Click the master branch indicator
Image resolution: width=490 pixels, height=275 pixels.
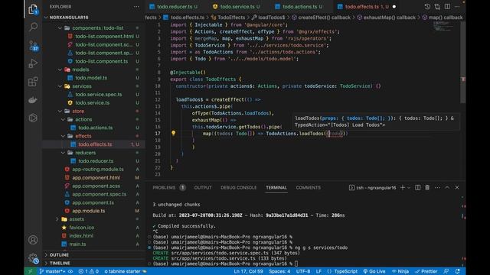click(x=53, y=271)
